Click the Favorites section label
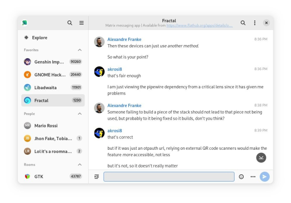The height and width of the screenshot is (203, 291). (x=31, y=50)
